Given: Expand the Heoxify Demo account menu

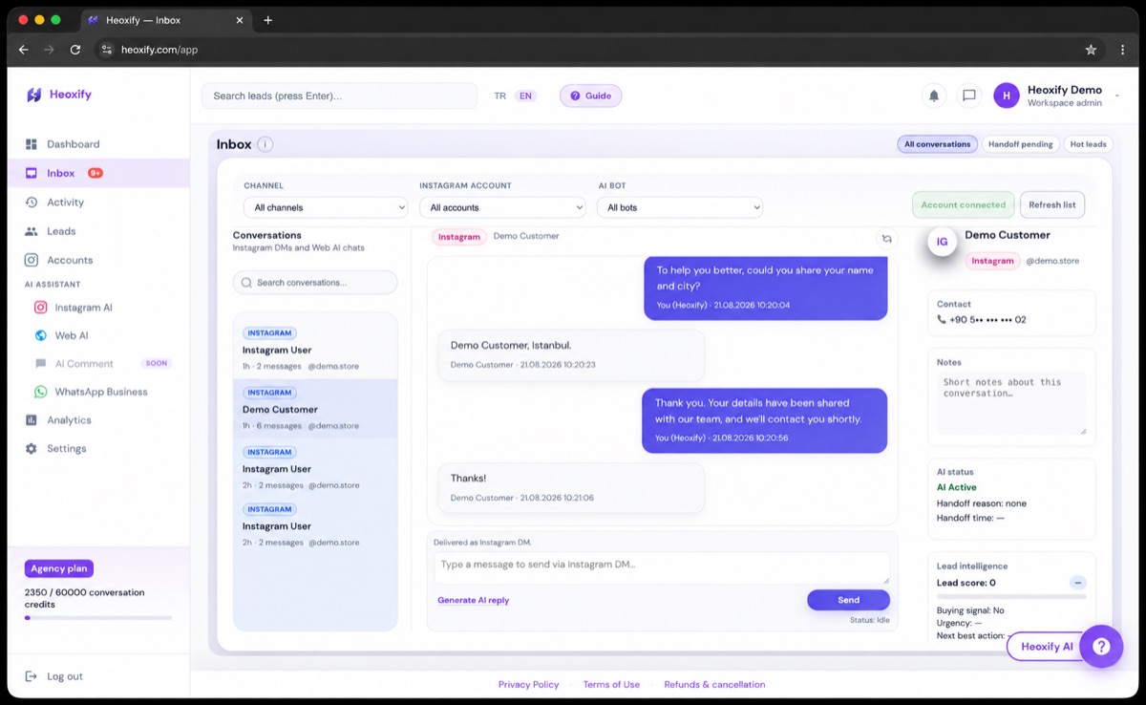Looking at the screenshot, I should click(1117, 96).
